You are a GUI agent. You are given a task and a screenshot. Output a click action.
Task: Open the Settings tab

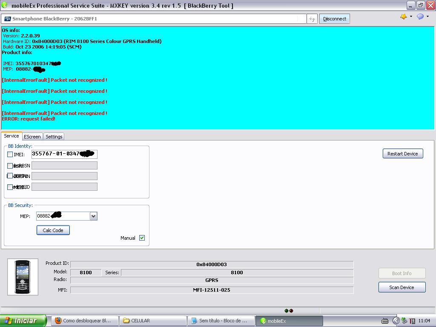(54, 137)
